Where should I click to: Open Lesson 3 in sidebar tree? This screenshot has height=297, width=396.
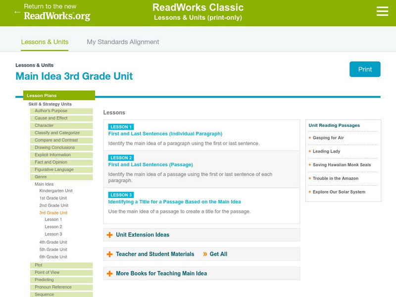click(53, 234)
